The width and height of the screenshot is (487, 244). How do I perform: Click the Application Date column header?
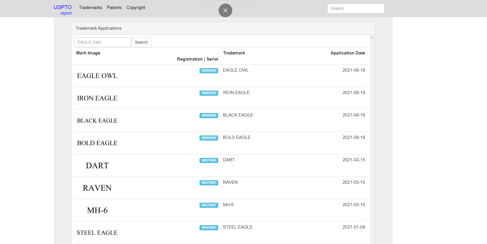[x=348, y=53]
